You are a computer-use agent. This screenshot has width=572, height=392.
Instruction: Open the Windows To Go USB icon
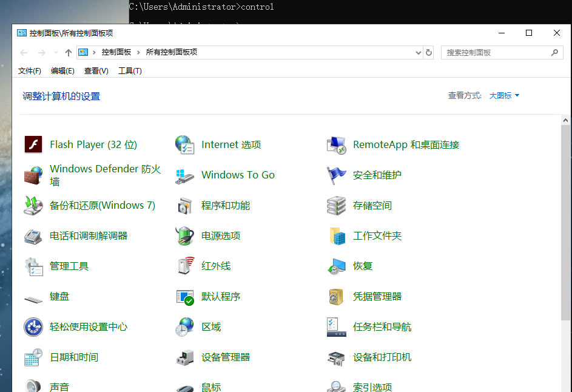(x=184, y=176)
